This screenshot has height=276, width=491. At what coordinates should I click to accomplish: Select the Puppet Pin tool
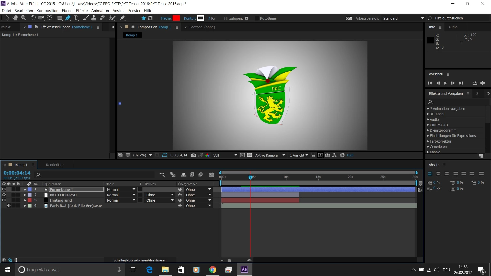pyautogui.click(x=122, y=18)
